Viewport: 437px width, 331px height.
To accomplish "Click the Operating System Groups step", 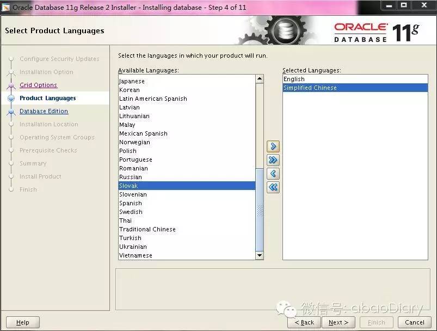I will 57,138.
